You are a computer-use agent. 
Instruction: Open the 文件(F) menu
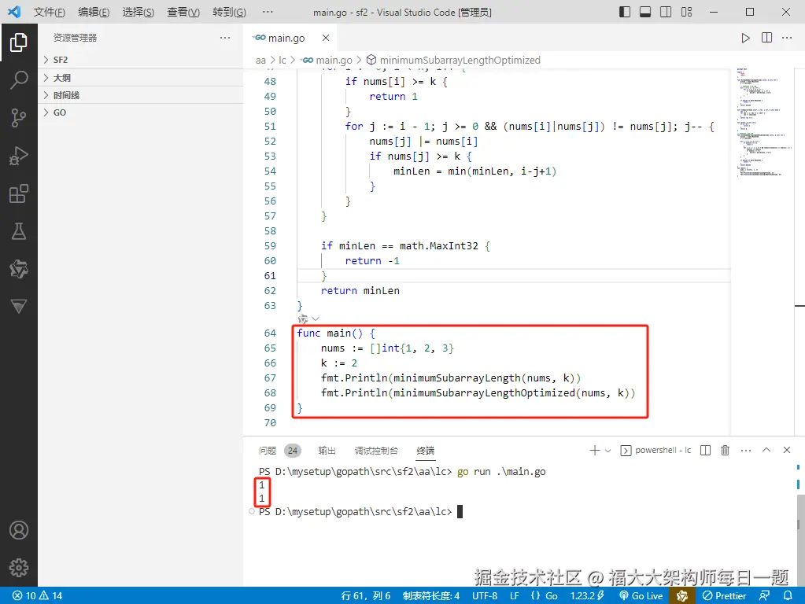50,12
